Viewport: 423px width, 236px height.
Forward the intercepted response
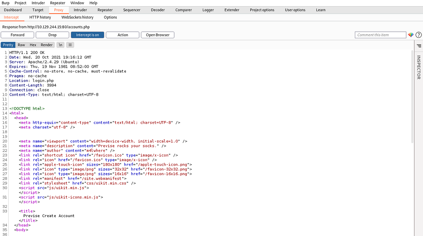coord(17,35)
